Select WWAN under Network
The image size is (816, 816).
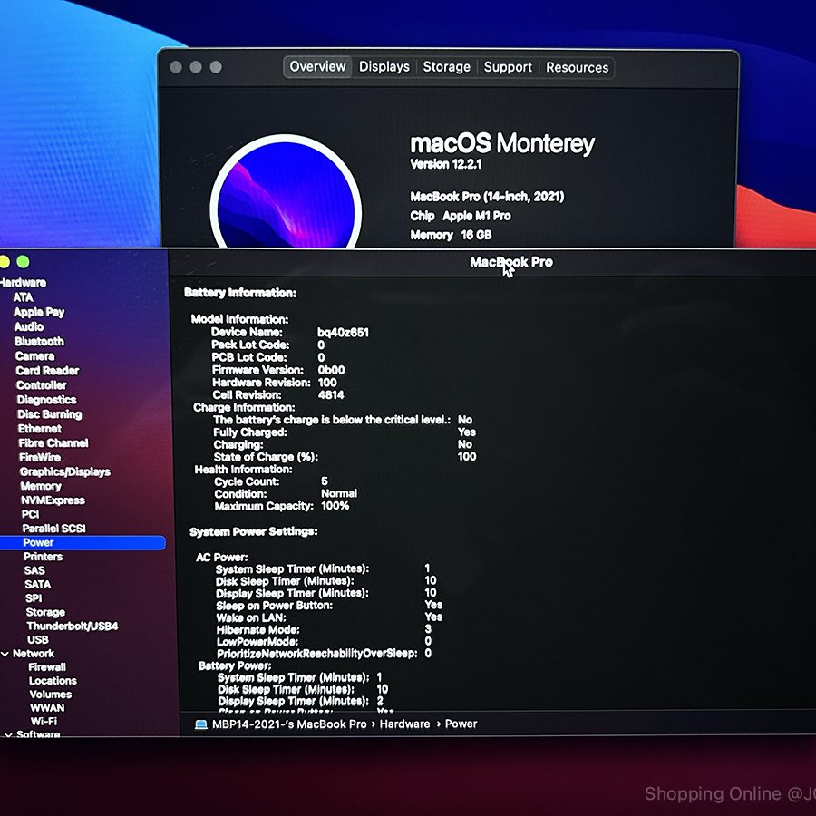point(47,708)
